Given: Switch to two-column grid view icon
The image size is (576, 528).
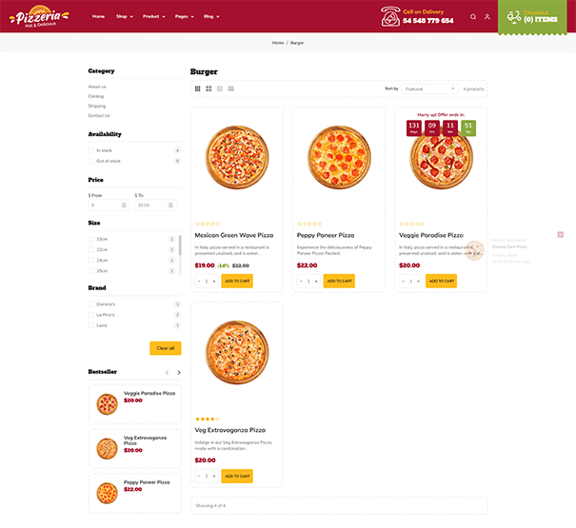Looking at the screenshot, I should click(209, 88).
